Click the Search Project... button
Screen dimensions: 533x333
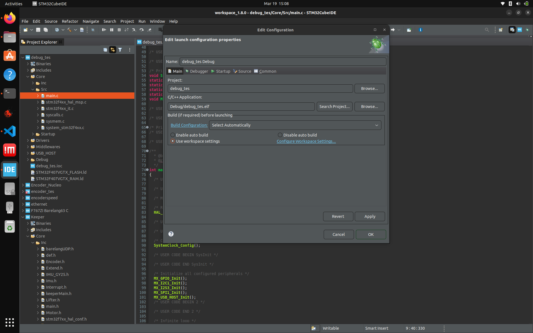click(335, 107)
